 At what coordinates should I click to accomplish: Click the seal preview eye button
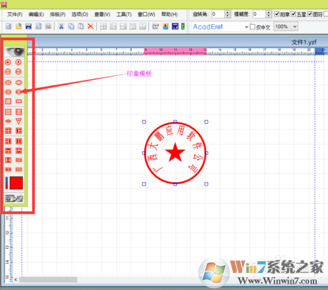point(14,52)
